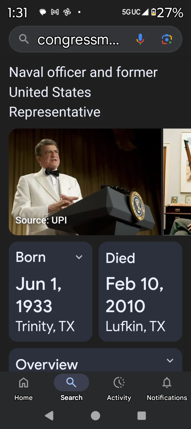This screenshot has height=429, width=191.
Task: Start voice search with microphone icon
Action: 140,39
